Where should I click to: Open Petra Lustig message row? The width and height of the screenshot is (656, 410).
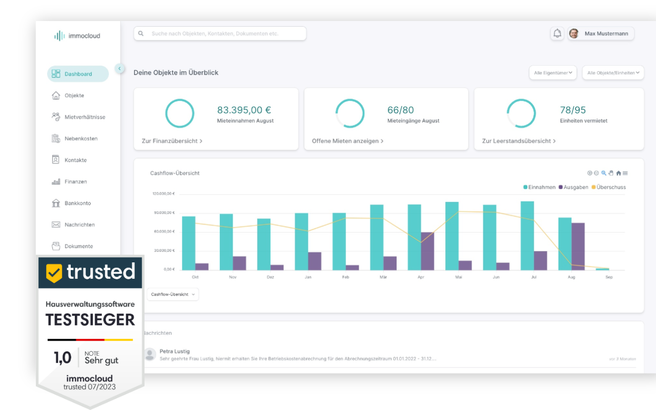pos(389,355)
